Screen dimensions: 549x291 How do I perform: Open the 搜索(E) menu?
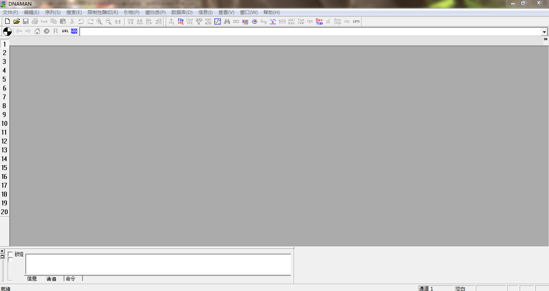tap(74, 12)
